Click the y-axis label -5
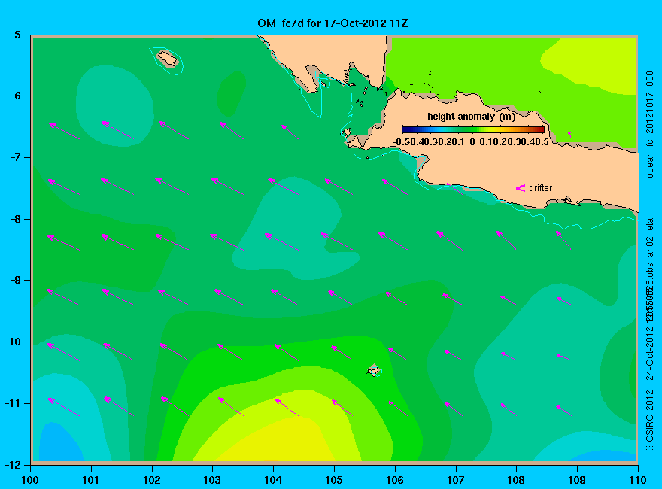This screenshot has height=489, width=662. pos(16,35)
